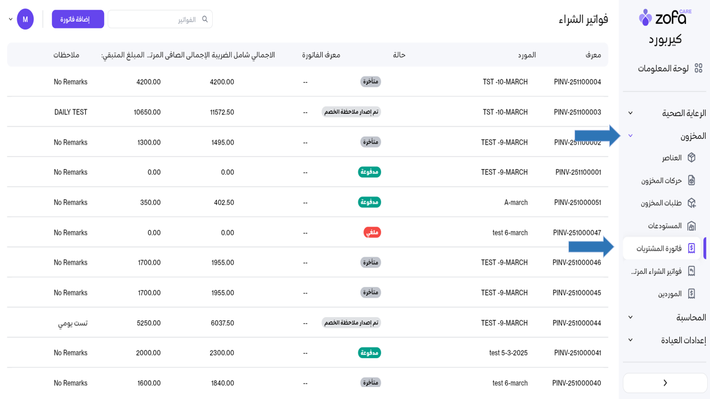This screenshot has width=710, height=399.
Task: Expand the إعدادات العيادة clinic settings section
Action: (x=630, y=340)
